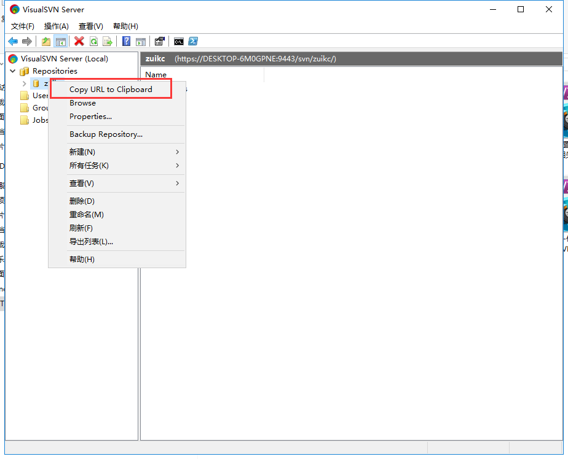
Task: Click the red X delete icon
Action: [x=79, y=42]
